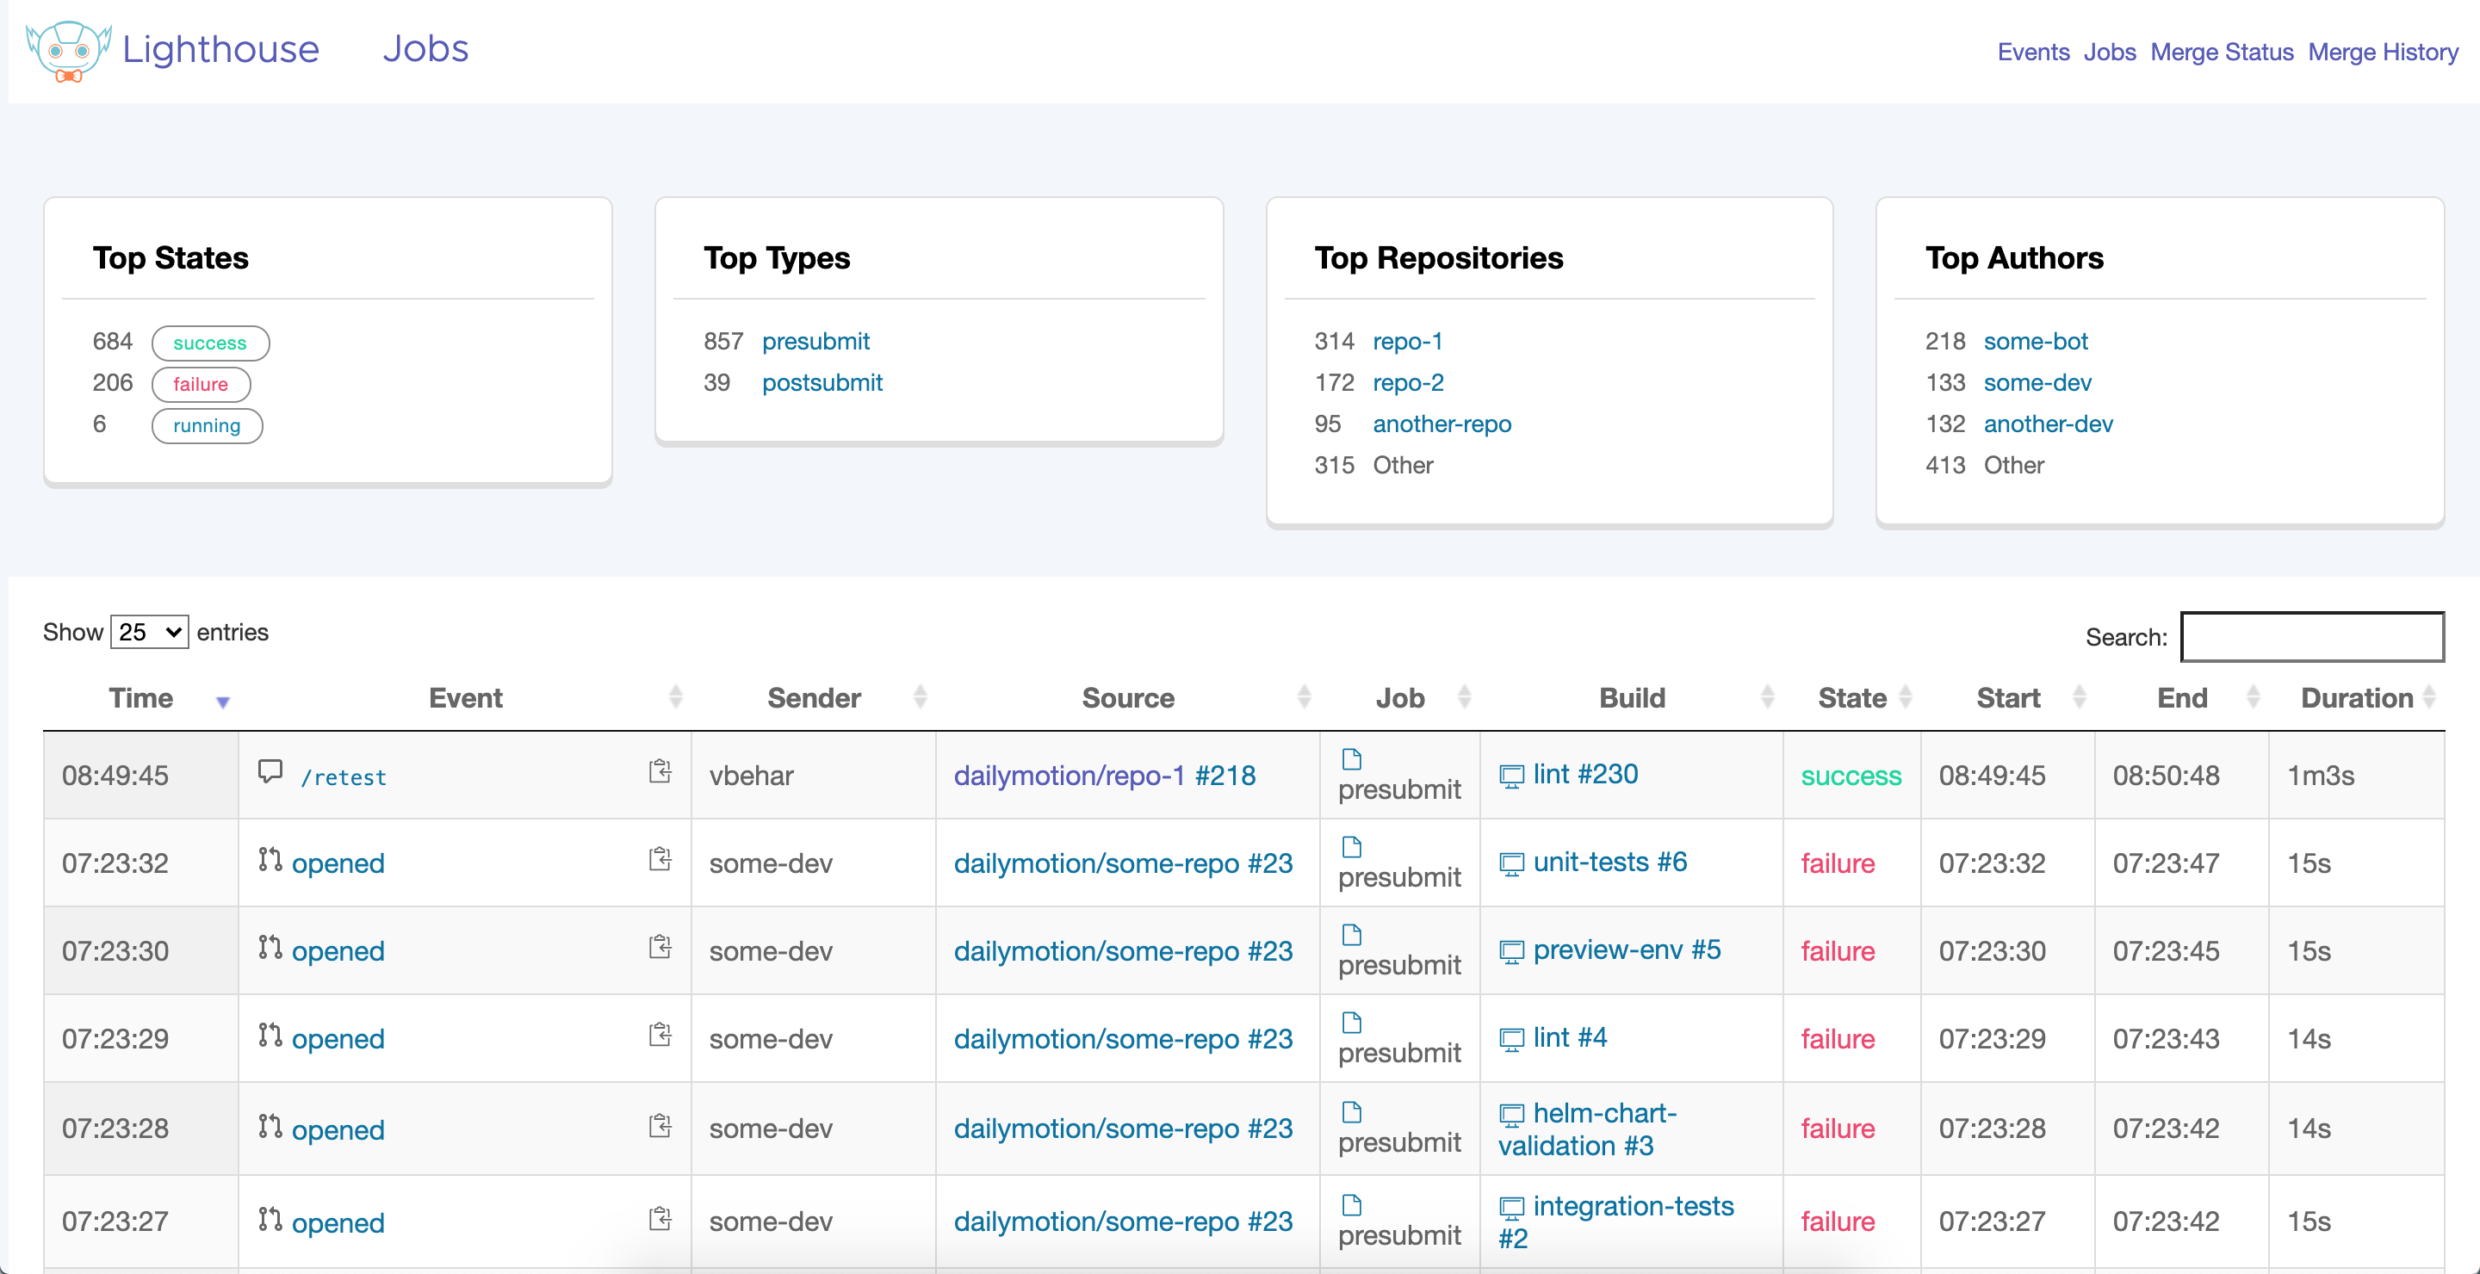2480x1274 pixels.
Task: Filter by the success state badge
Action: pos(210,343)
